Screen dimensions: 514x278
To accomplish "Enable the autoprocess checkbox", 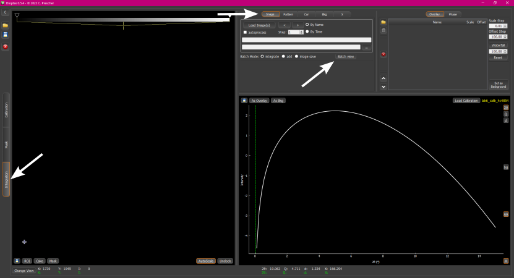I will pyautogui.click(x=245, y=32).
